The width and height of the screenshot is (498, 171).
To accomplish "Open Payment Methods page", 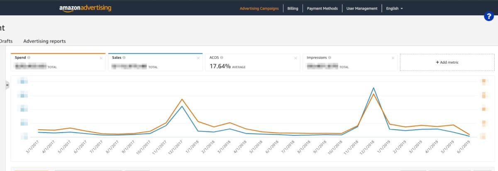I will [322, 8].
